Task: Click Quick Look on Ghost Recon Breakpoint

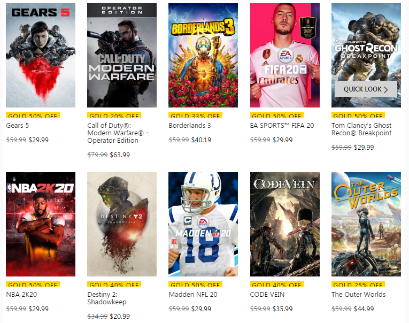Action: (x=366, y=89)
